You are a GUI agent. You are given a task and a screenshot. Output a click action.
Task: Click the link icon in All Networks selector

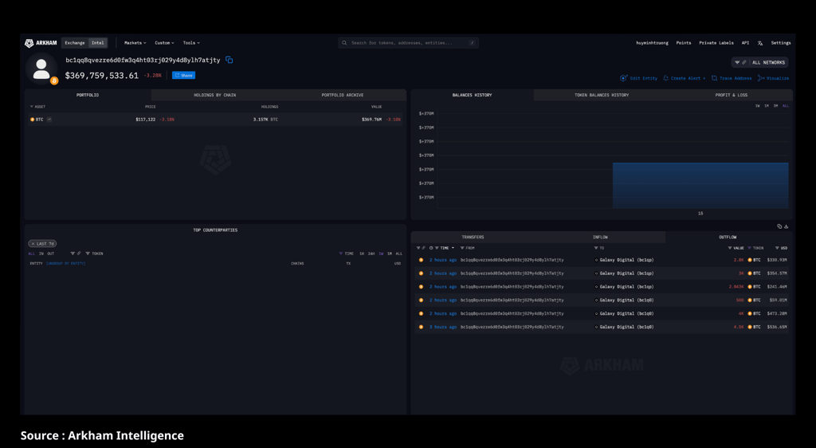(x=744, y=62)
